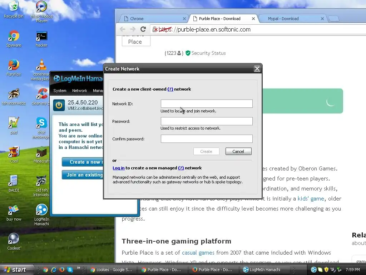Click the casual games link
This screenshot has height=275, width=366.
pyautogui.click(x=198, y=252)
